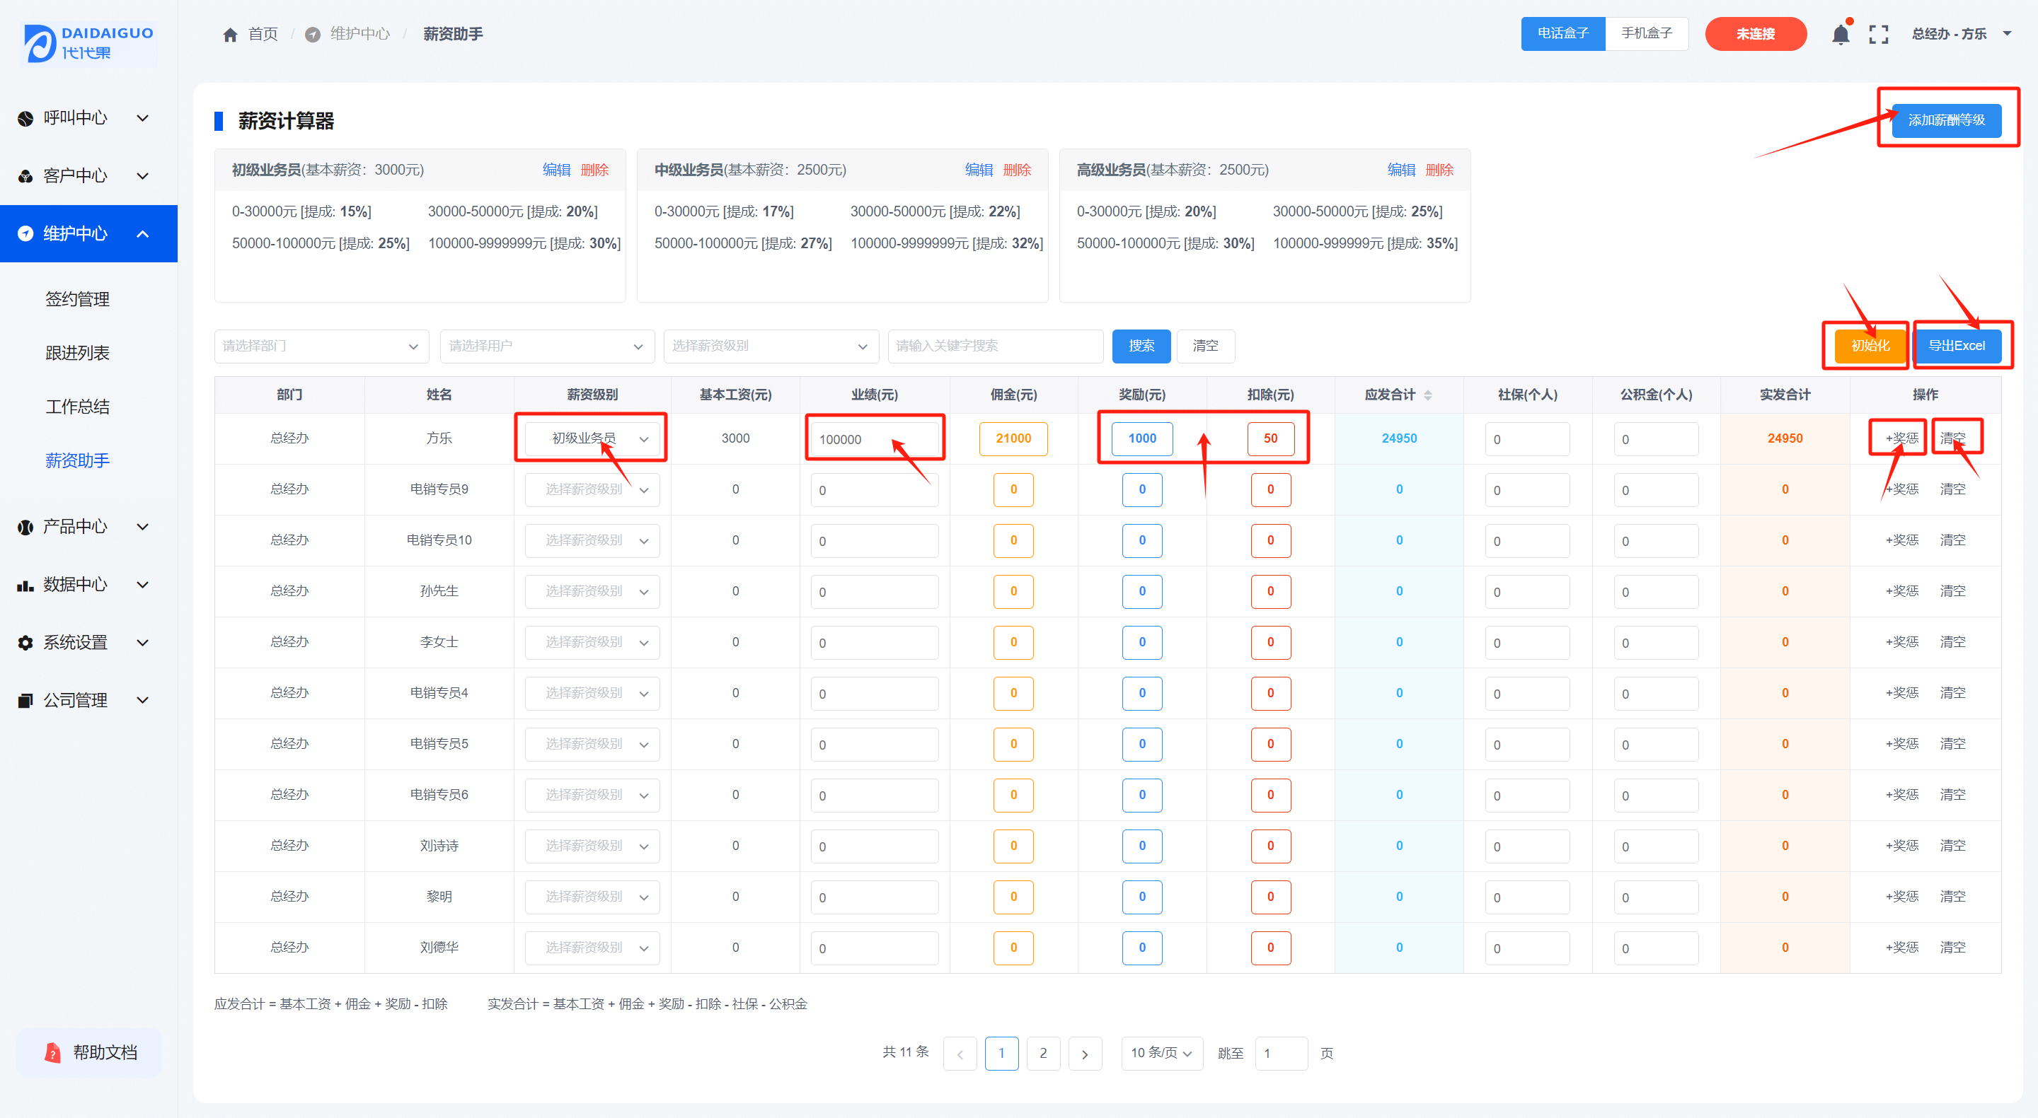This screenshot has width=2038, height=1118.
Task: Open 请选择用户 dropdown
Action: click(x=548, y=347)
